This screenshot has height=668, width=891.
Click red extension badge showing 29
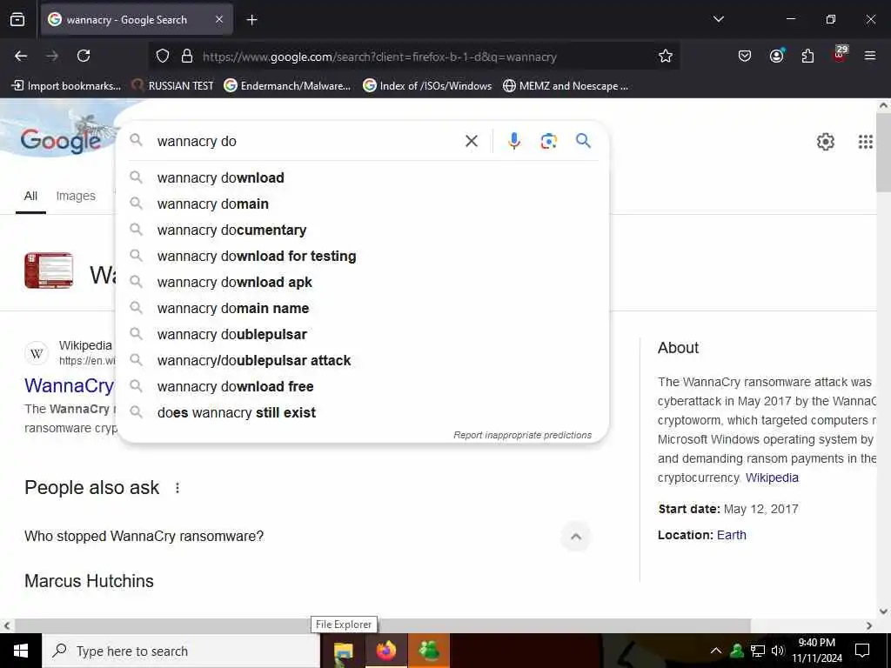click(x=840, y=53)
